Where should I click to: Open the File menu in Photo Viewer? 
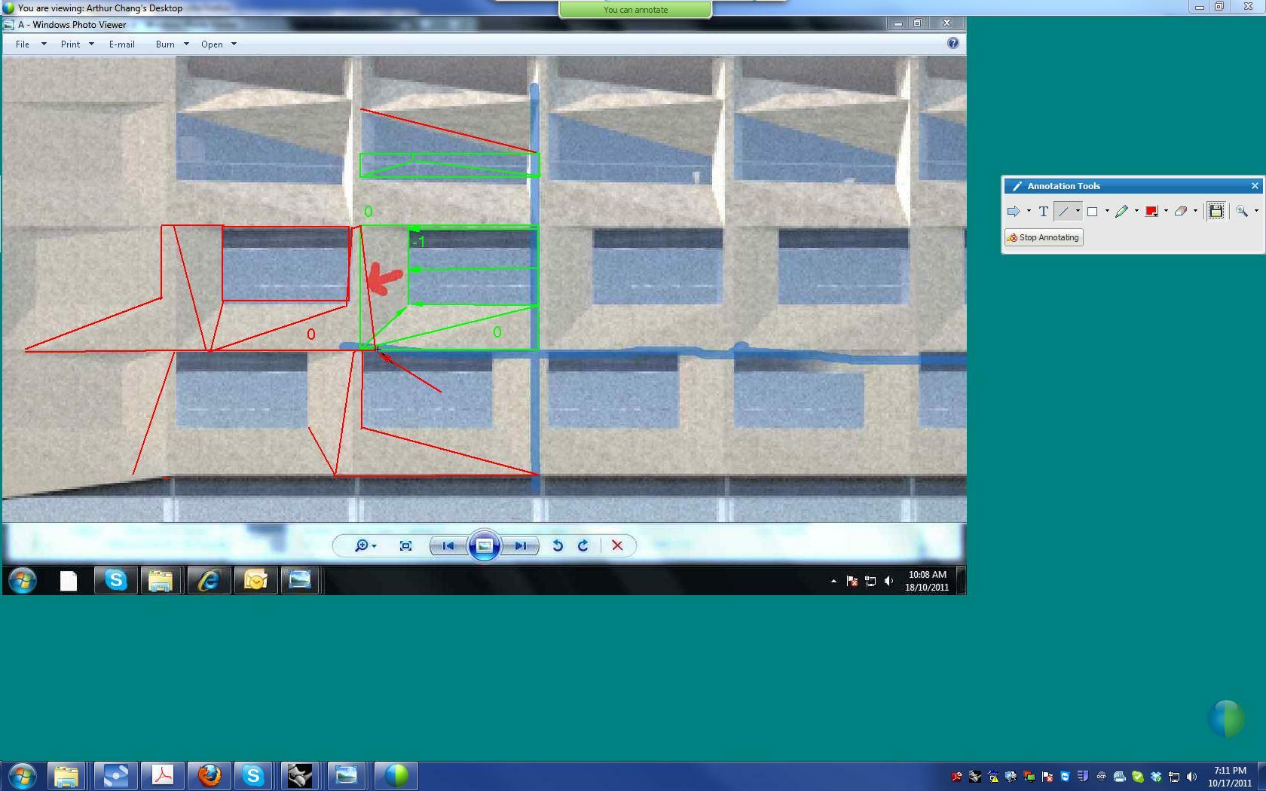tap(31, 44)
